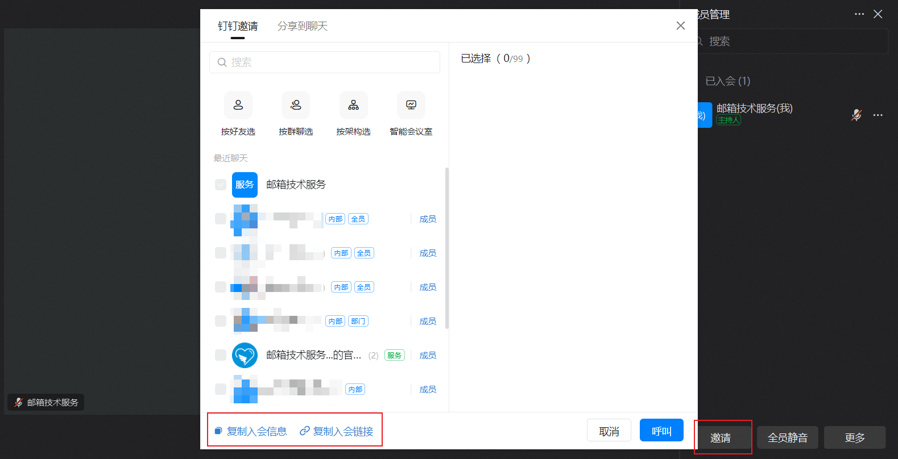Screen dimensions: 898x459
Task: Open the smart meeting room icon
Action: [411, 105]
